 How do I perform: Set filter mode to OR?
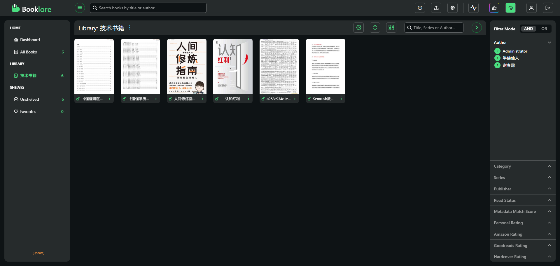[x=544, y=29]
